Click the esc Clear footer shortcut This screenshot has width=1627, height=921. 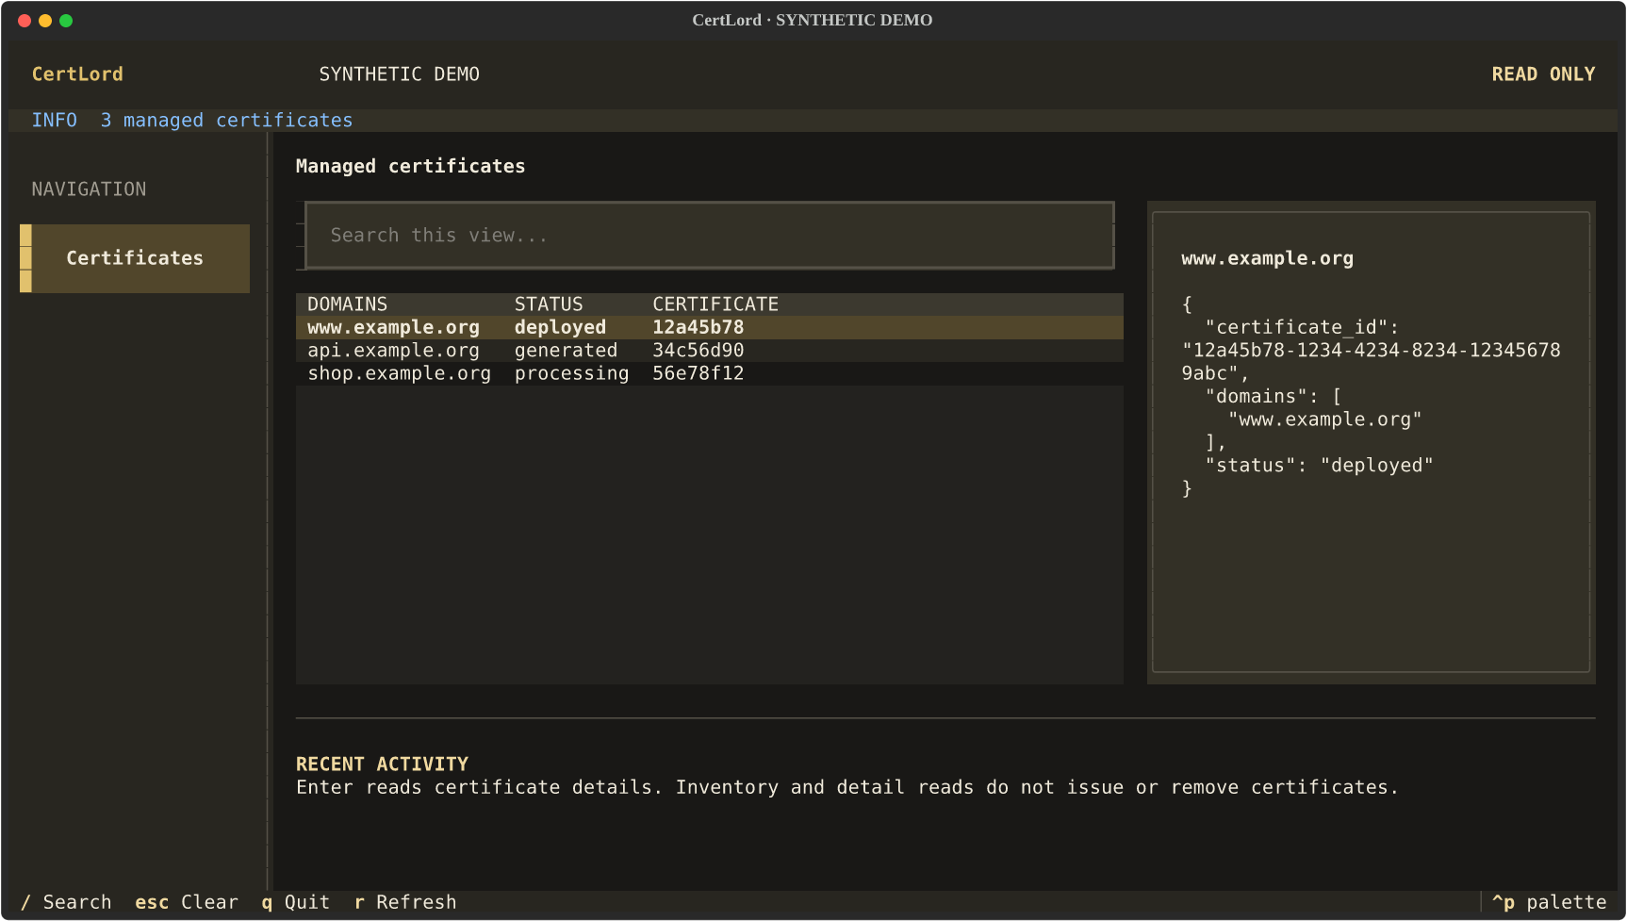pos(187,902)
